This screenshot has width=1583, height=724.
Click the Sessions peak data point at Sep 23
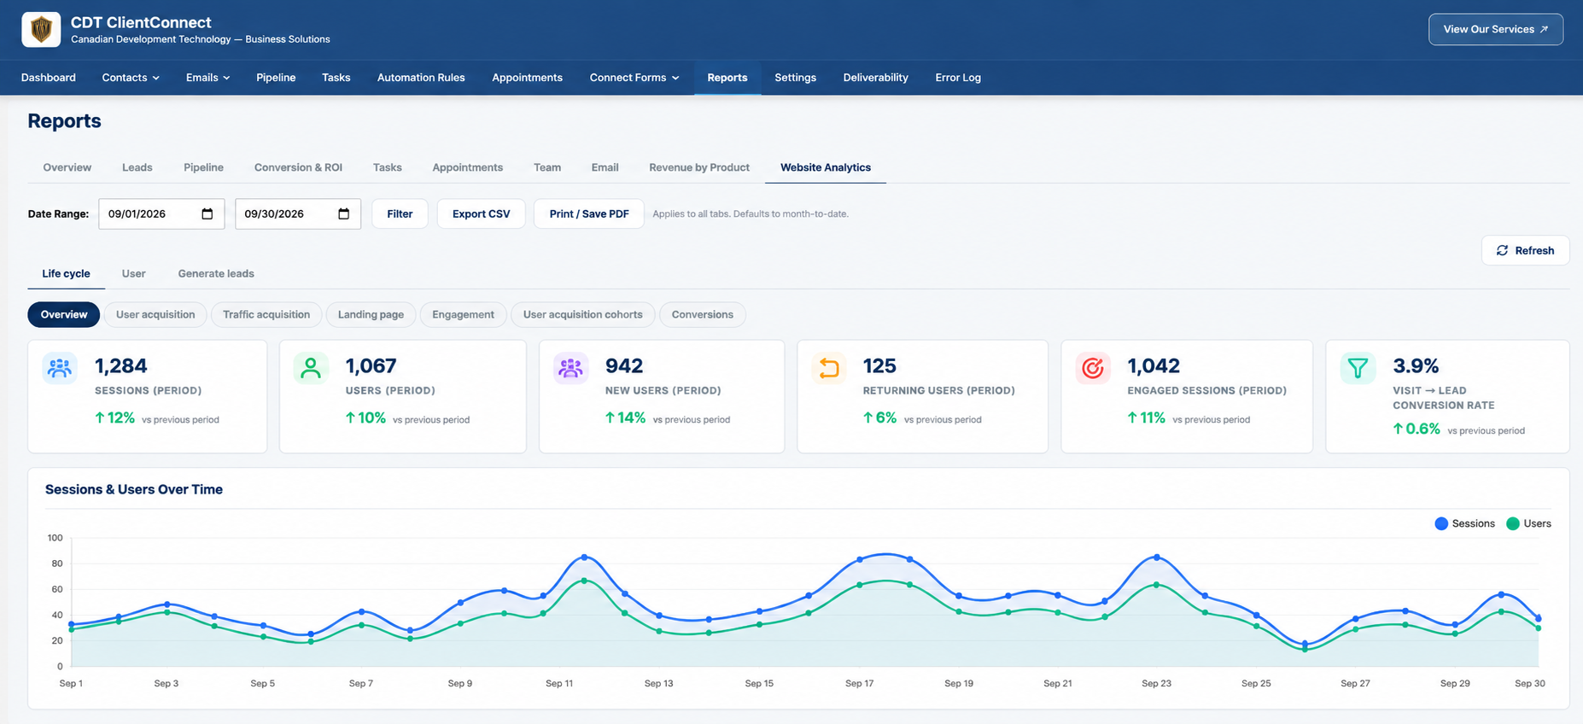click(x=1157, y=557)
